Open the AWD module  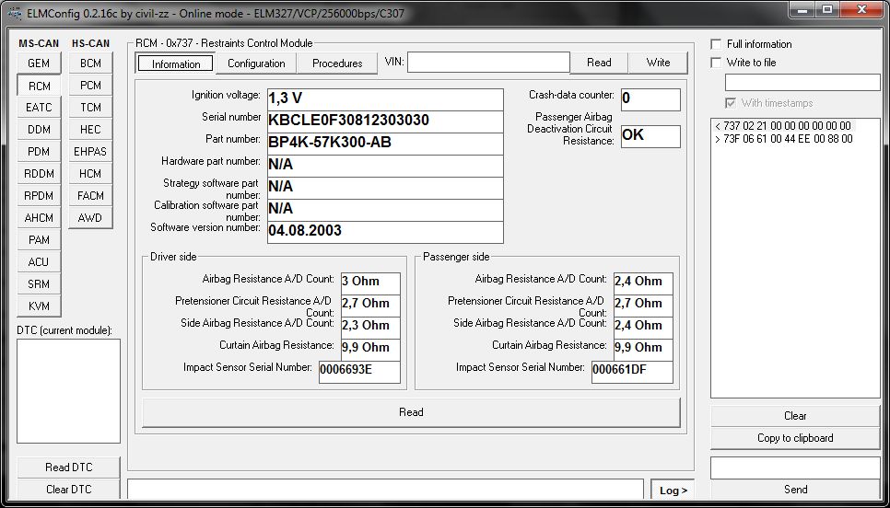90,218
